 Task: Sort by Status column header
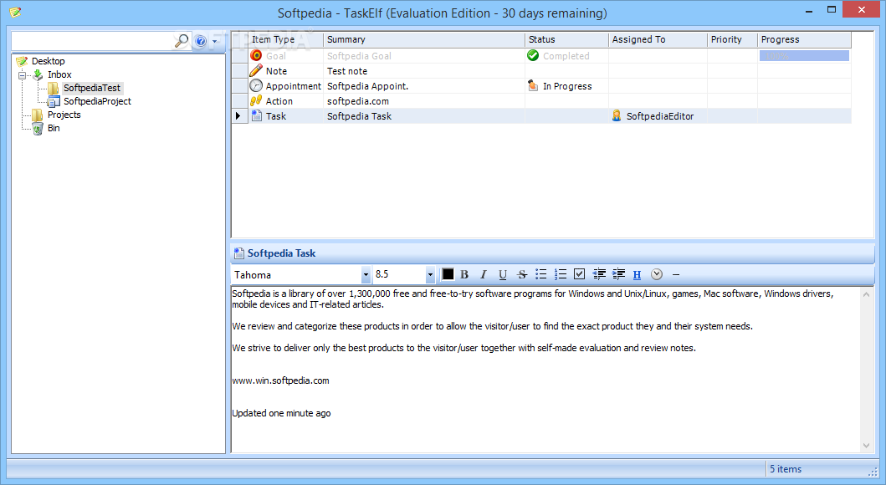566,39
